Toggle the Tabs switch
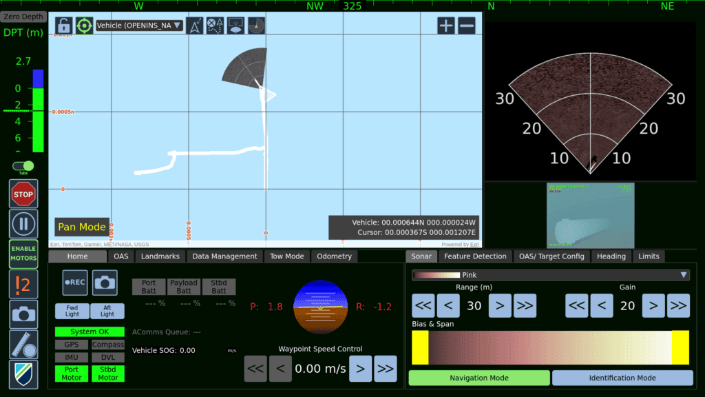The height and width of the screenshot is (397, 705). [23, 166]
